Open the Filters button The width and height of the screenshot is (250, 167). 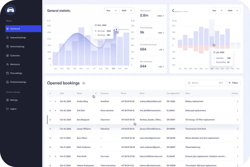233,83
